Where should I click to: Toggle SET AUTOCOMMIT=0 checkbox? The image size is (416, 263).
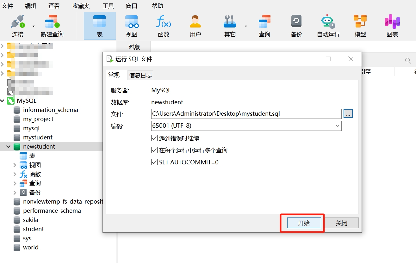154,162
